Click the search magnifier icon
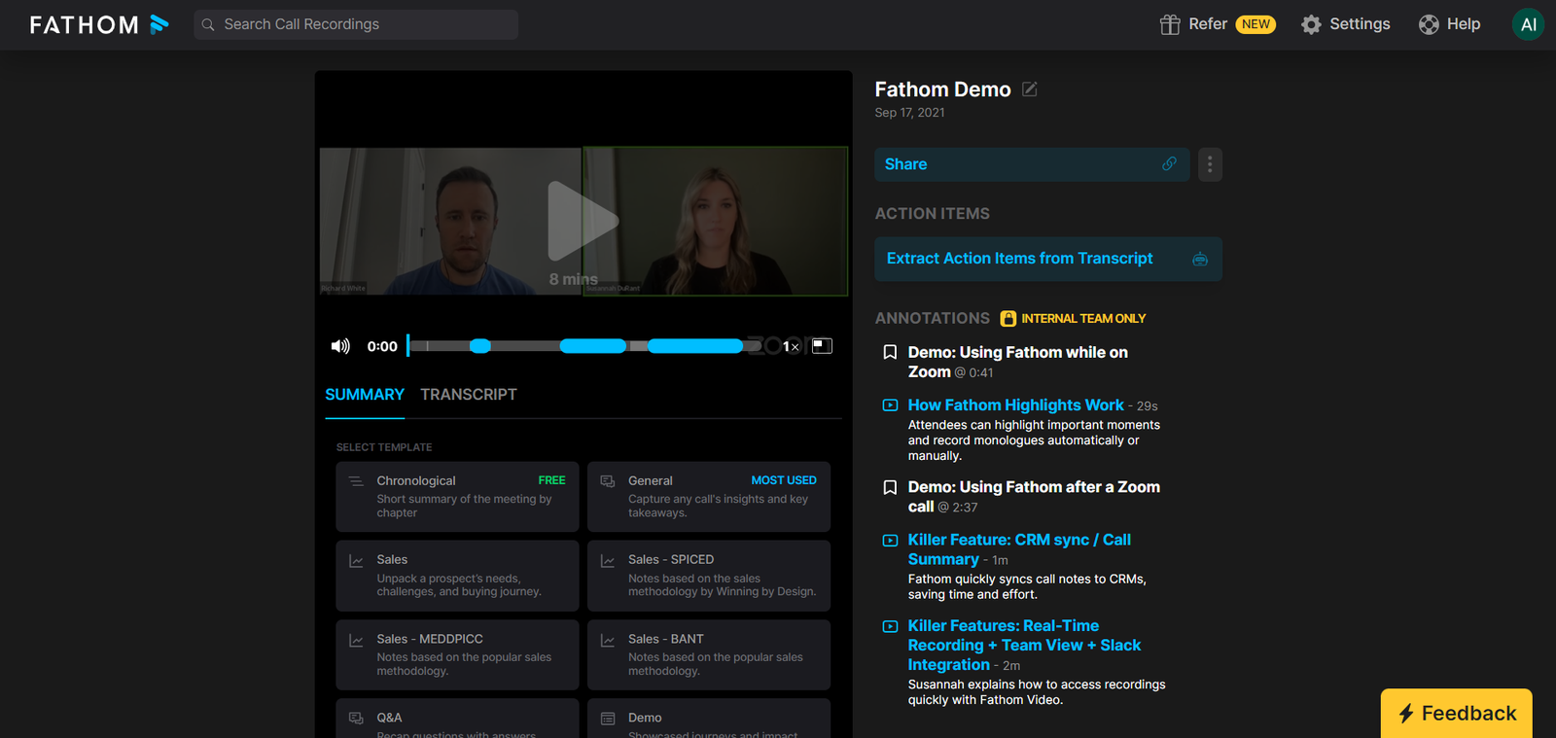Image resolution: width=1556 pixels, height=738 pixels. coord(208,24)
